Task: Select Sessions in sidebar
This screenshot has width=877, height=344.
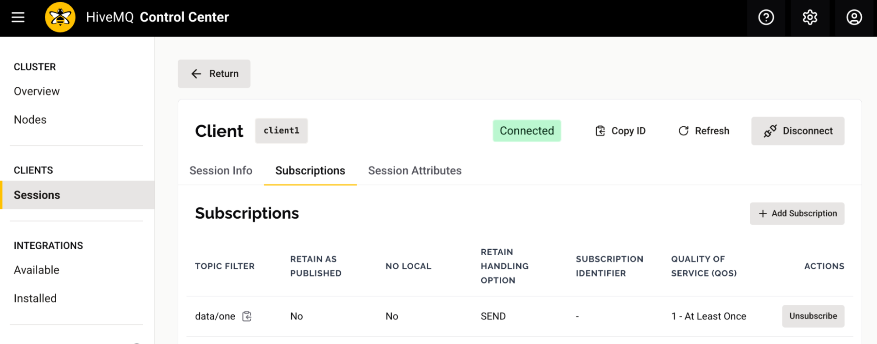Action: [77, 195]
